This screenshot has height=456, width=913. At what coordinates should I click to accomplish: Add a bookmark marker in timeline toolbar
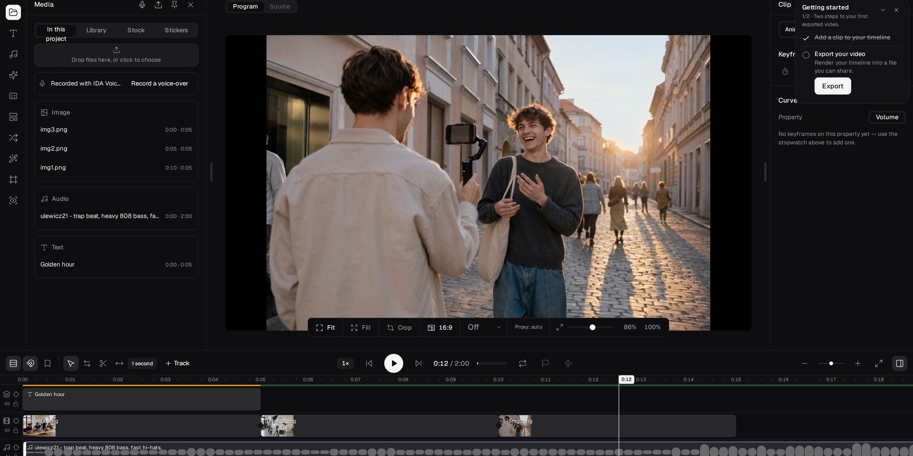(48, 364)
